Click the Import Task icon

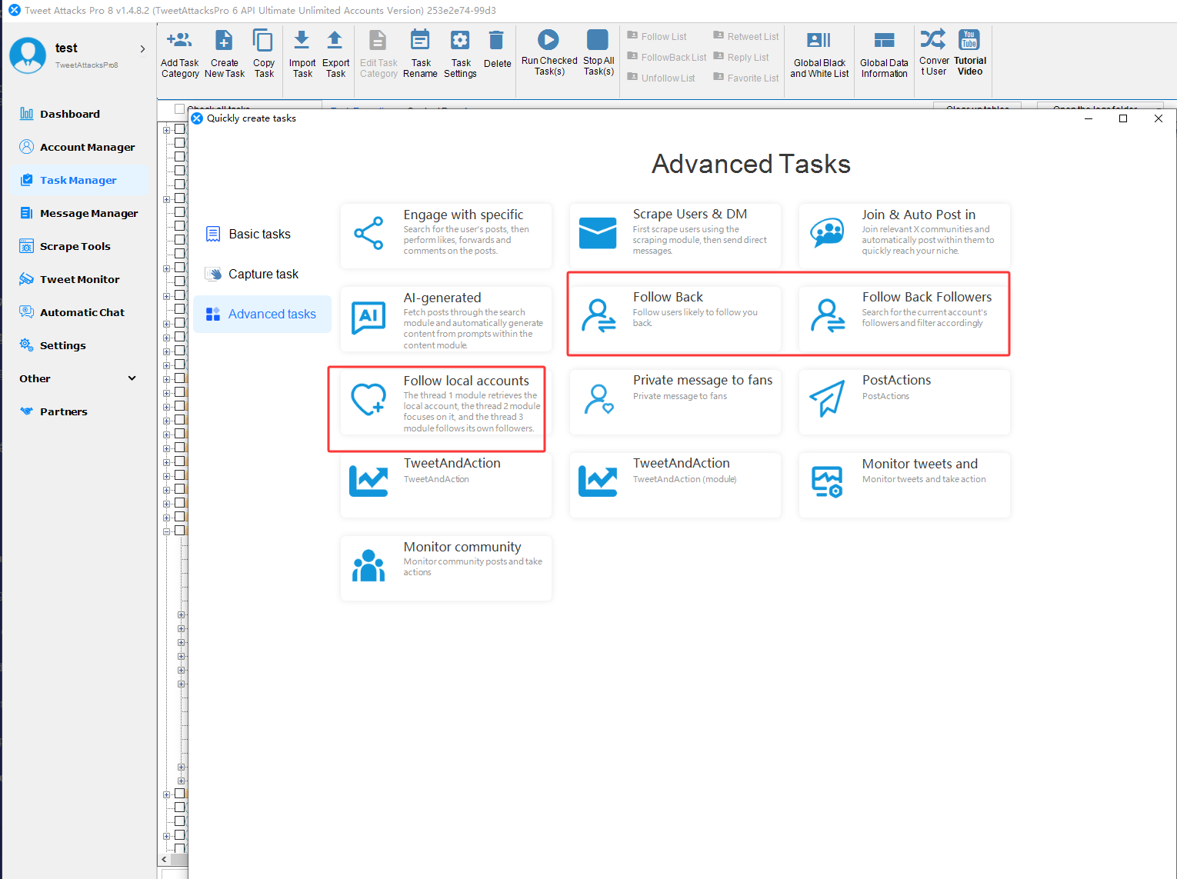302,53
